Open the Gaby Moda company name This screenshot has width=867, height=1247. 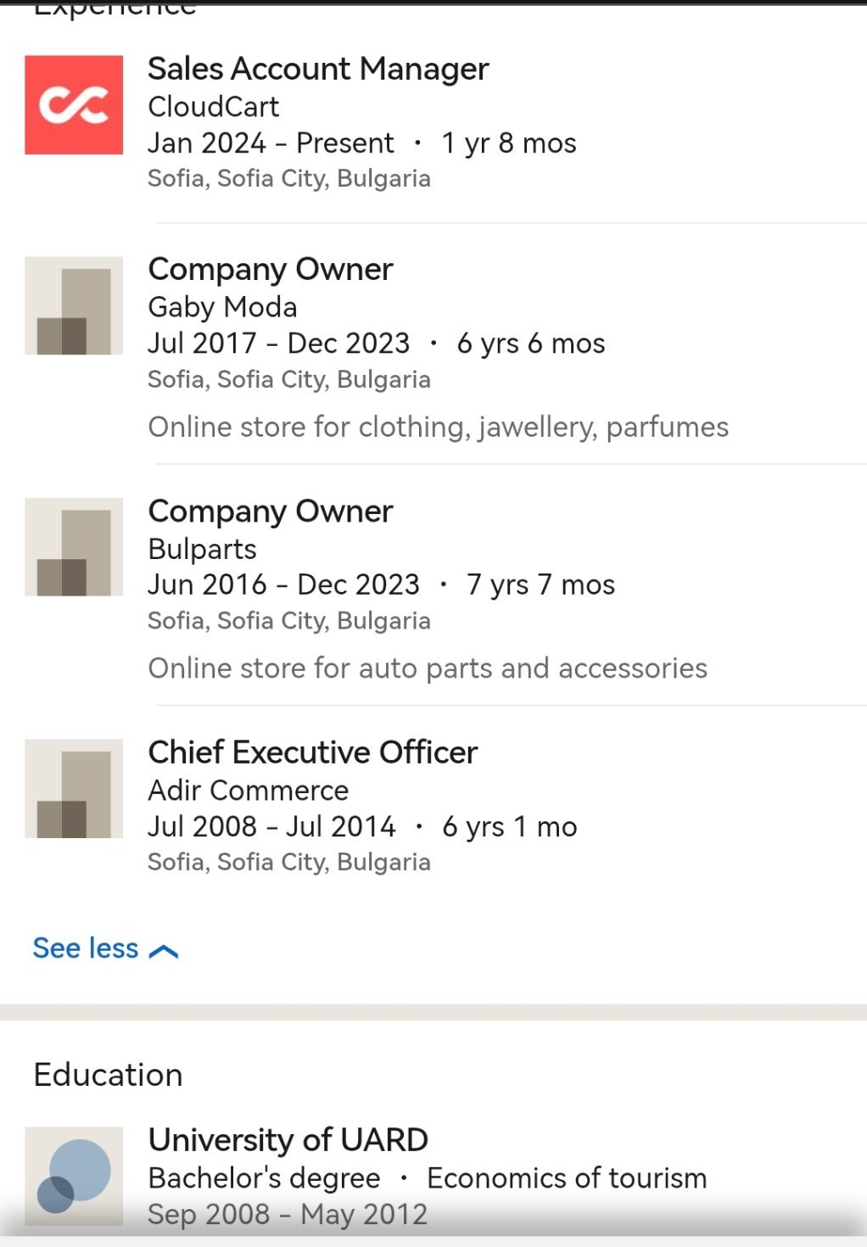point(222,307)
